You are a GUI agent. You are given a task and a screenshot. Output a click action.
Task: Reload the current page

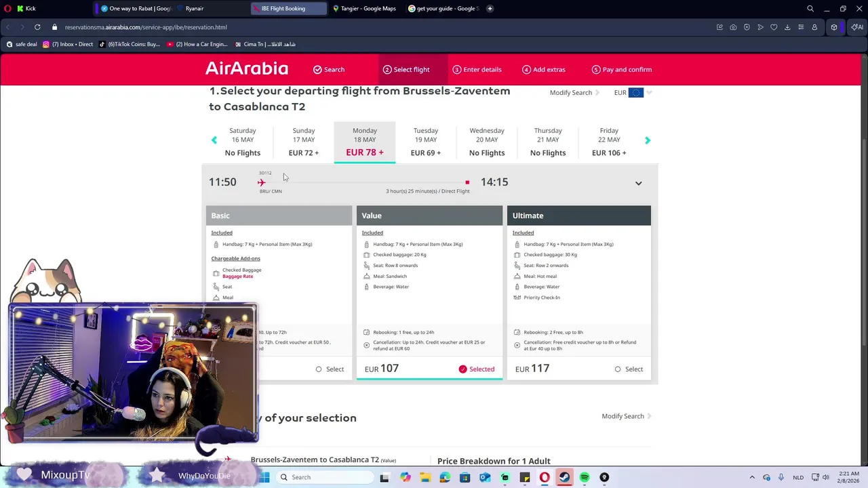pos(37,27)
